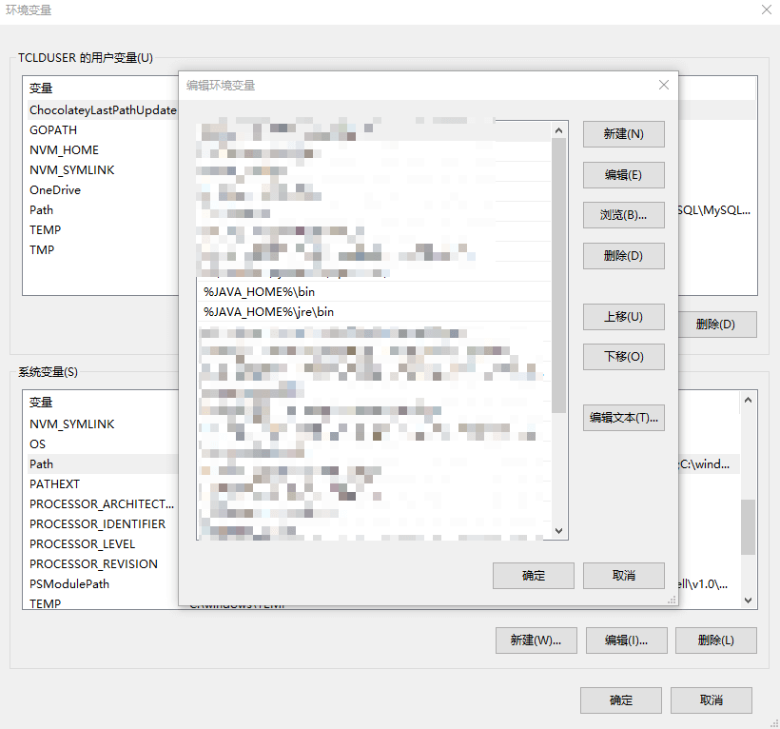
Task: Click path list scrollbar down arrow
Action: [558, 530]
